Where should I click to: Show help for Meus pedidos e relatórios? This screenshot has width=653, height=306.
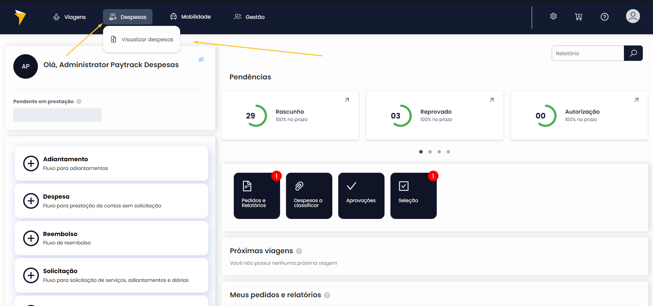327,295
